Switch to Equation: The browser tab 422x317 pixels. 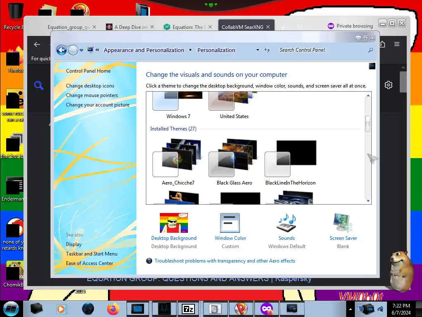tap(188, 27)
